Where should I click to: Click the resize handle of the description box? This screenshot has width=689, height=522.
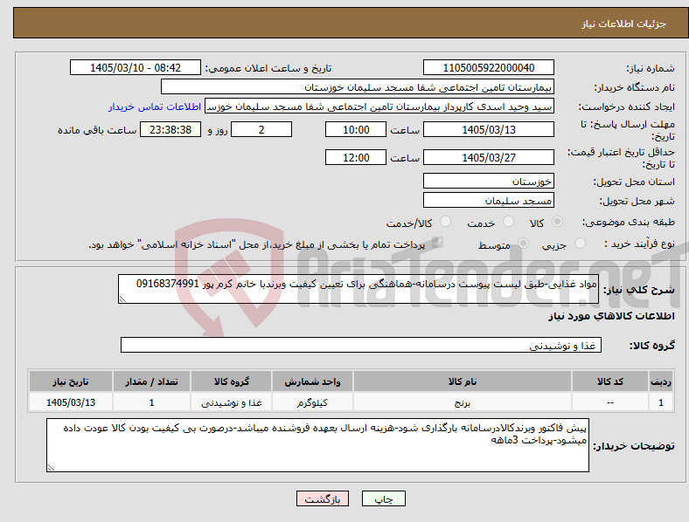(x=122, y=299)
